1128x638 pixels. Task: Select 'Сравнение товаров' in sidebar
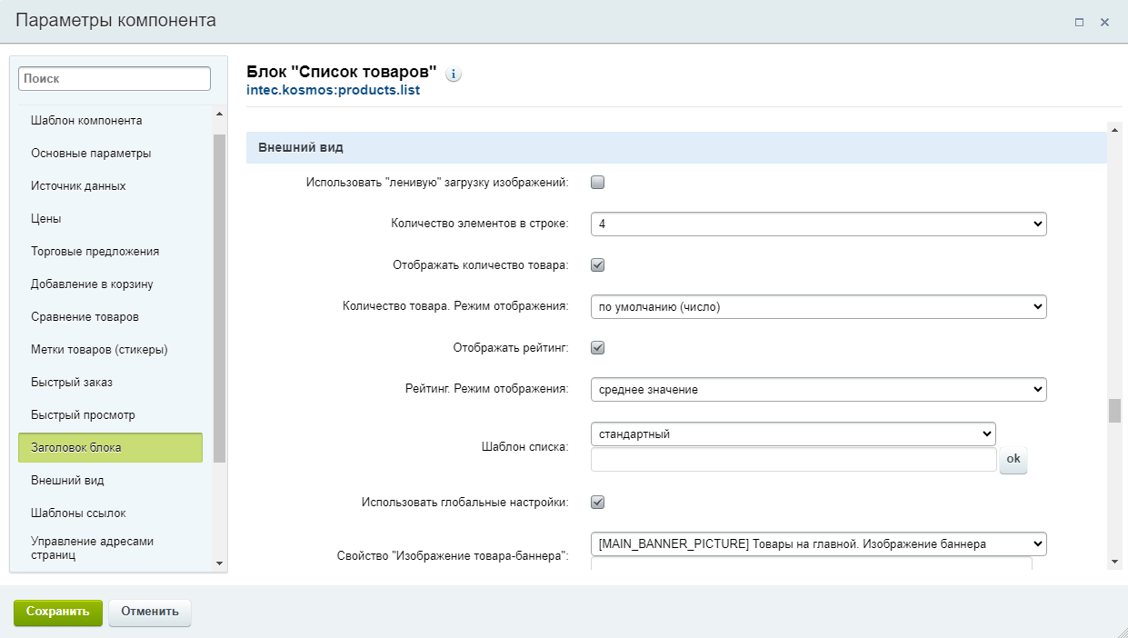point(85,316)
